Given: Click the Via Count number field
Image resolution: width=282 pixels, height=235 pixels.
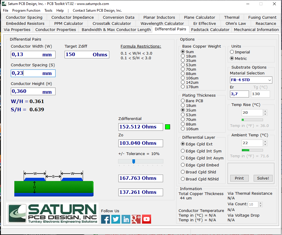Looking at the screenshot, I should [253, 204].
